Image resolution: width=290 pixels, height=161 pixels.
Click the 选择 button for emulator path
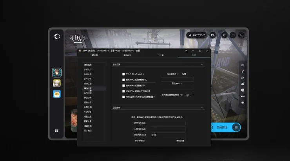point(184,74)
